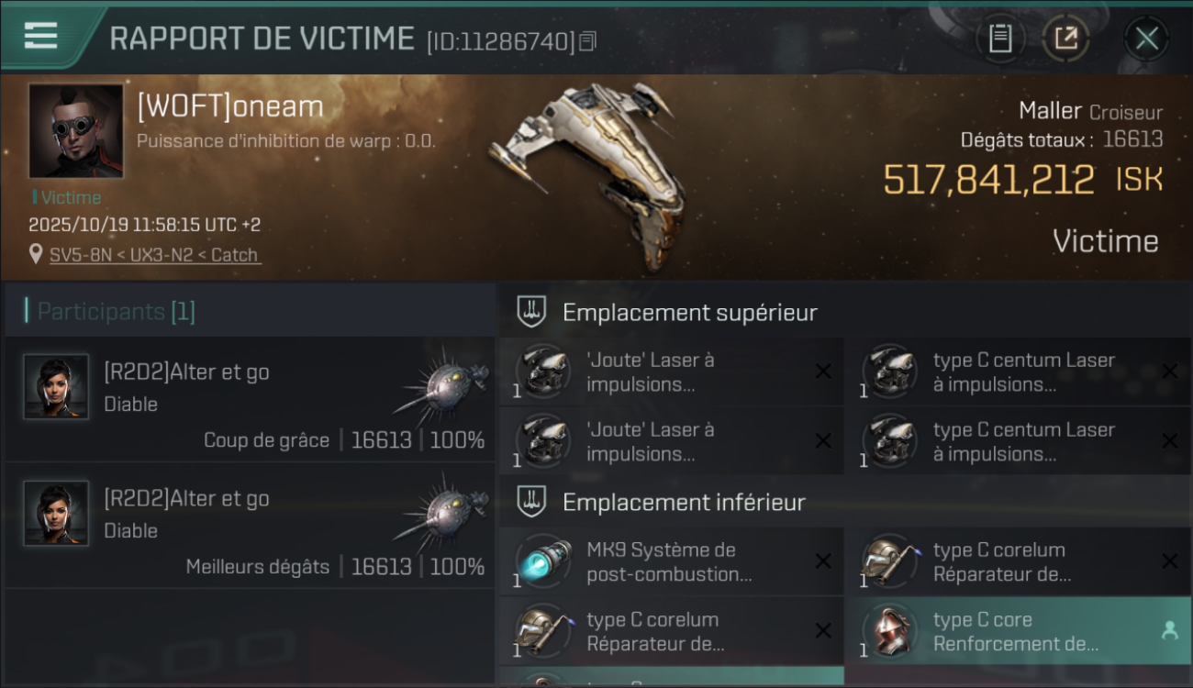This screenshot has width=1193, height=688.
Task: Click the person icon on type C core Renforcement
Action: tap(1169, 630)
